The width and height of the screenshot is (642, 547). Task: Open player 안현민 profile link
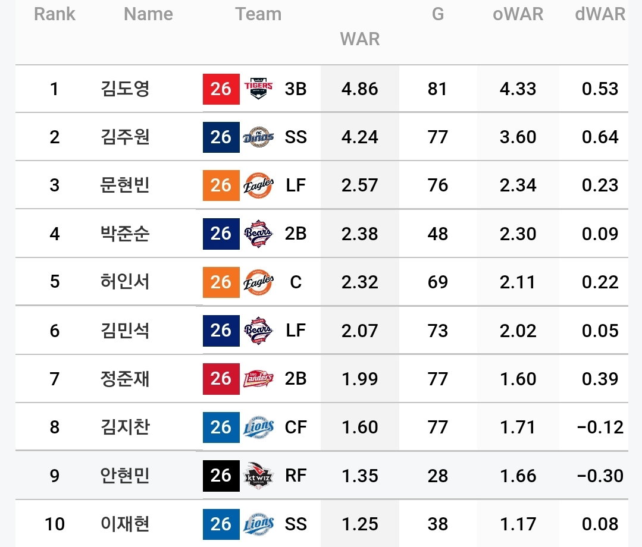[x=125, y=476]
